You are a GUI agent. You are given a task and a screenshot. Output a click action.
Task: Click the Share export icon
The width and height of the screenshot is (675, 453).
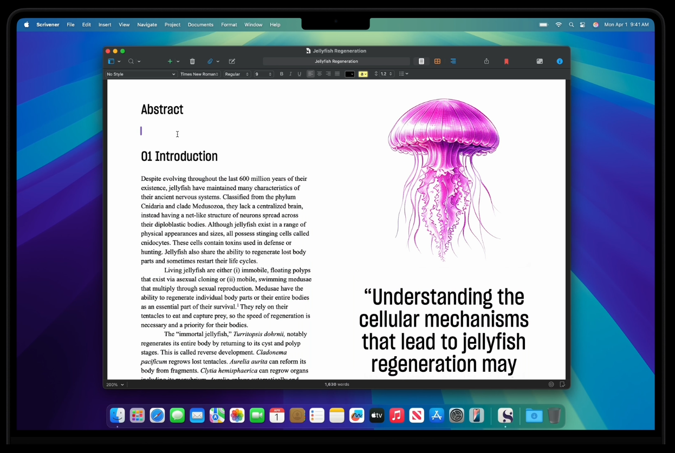(x=486, y=61)
